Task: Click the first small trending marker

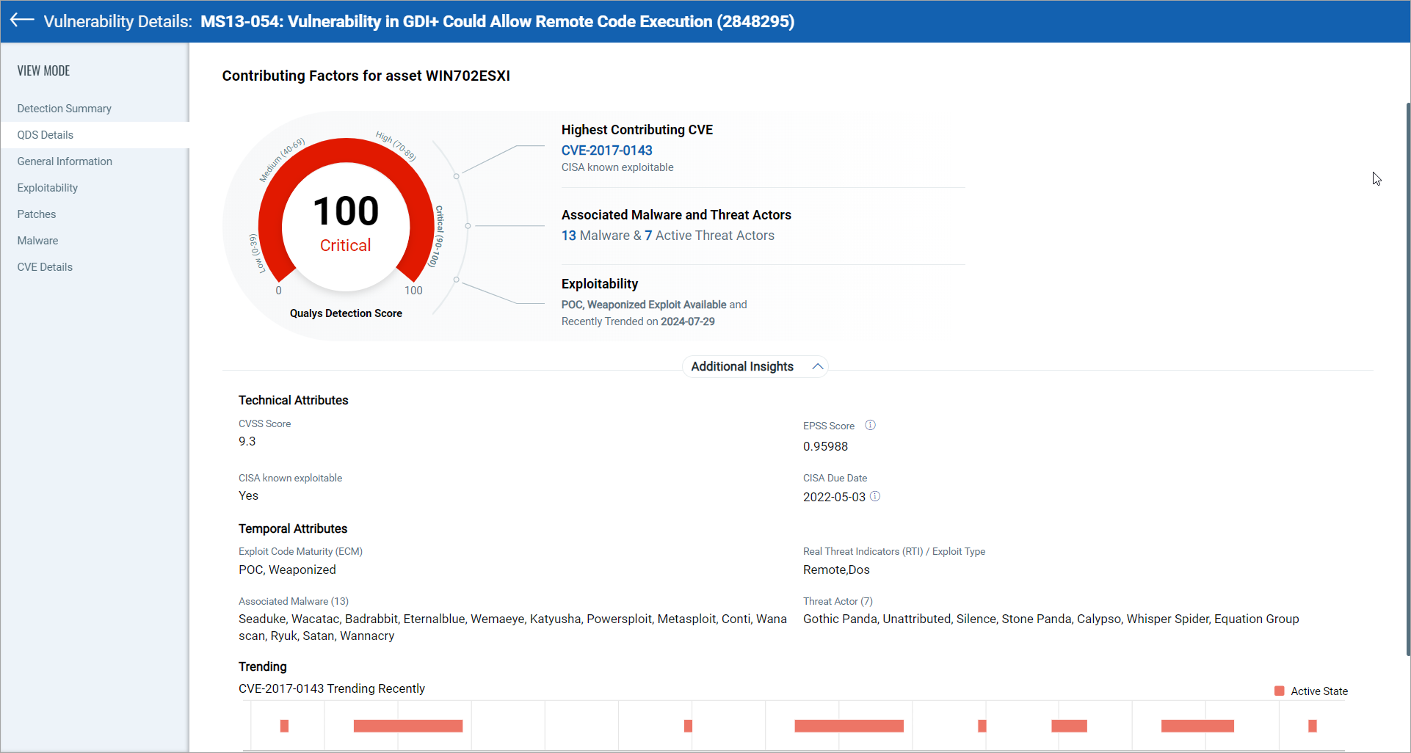Action: [x=285, y=726]
